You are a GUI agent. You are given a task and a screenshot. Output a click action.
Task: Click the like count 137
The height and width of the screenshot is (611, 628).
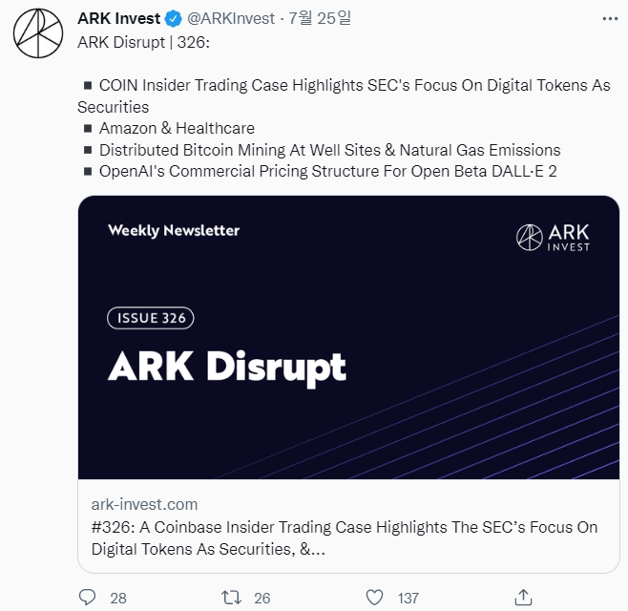(408, 598)
